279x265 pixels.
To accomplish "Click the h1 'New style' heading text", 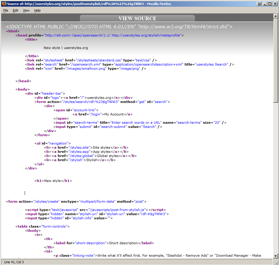I will tap(52, 181).
